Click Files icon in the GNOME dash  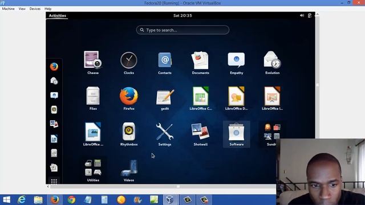tap(54, 153)
